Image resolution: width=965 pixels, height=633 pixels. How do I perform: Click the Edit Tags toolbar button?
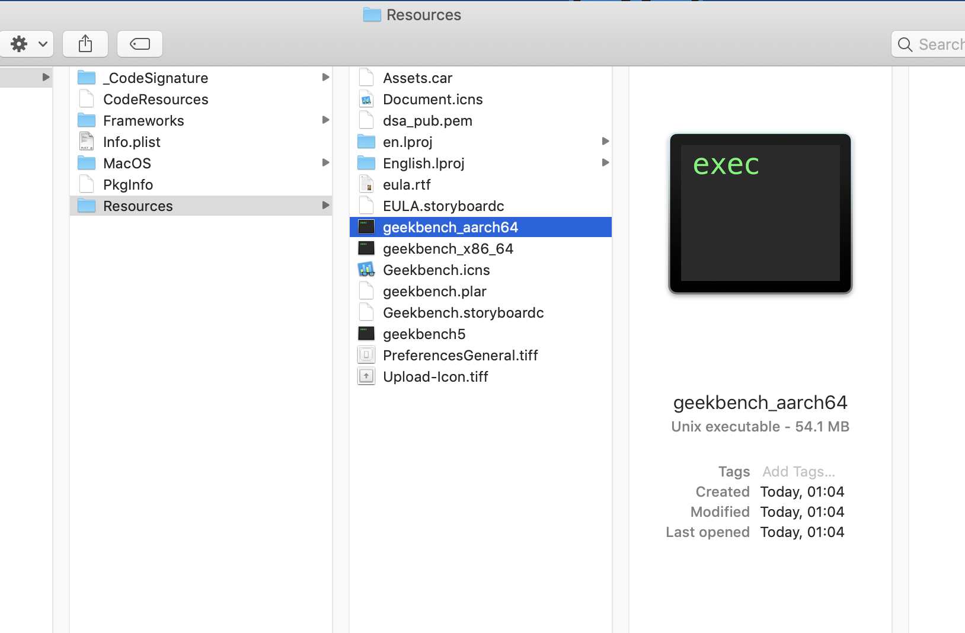(140, 44)
